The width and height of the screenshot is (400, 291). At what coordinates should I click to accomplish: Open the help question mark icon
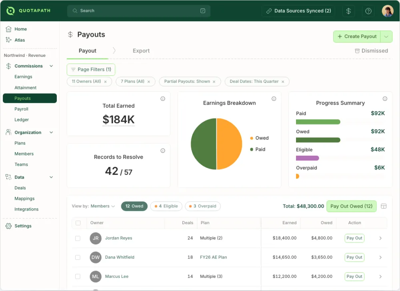point(368,11)
